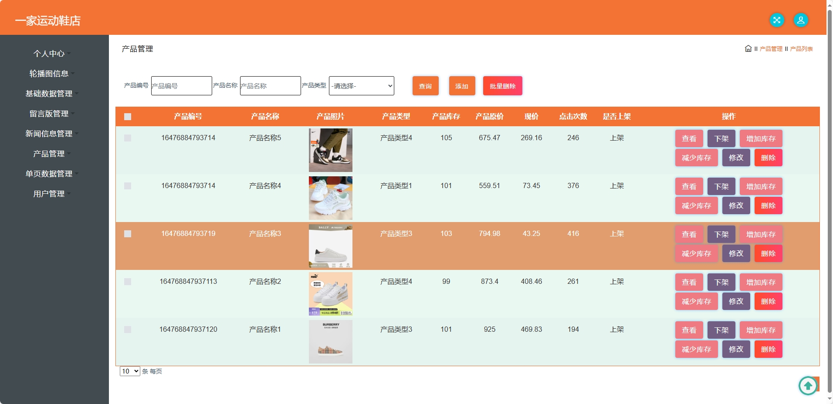
Task: Open the 产品类型 dropdown filter
Action: point(361,86)
